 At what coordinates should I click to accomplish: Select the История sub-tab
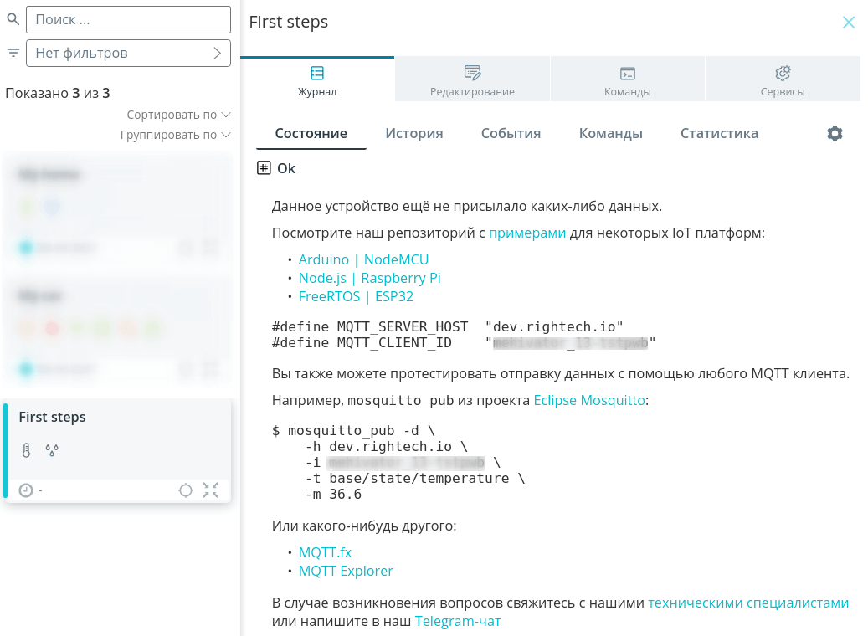414,133
